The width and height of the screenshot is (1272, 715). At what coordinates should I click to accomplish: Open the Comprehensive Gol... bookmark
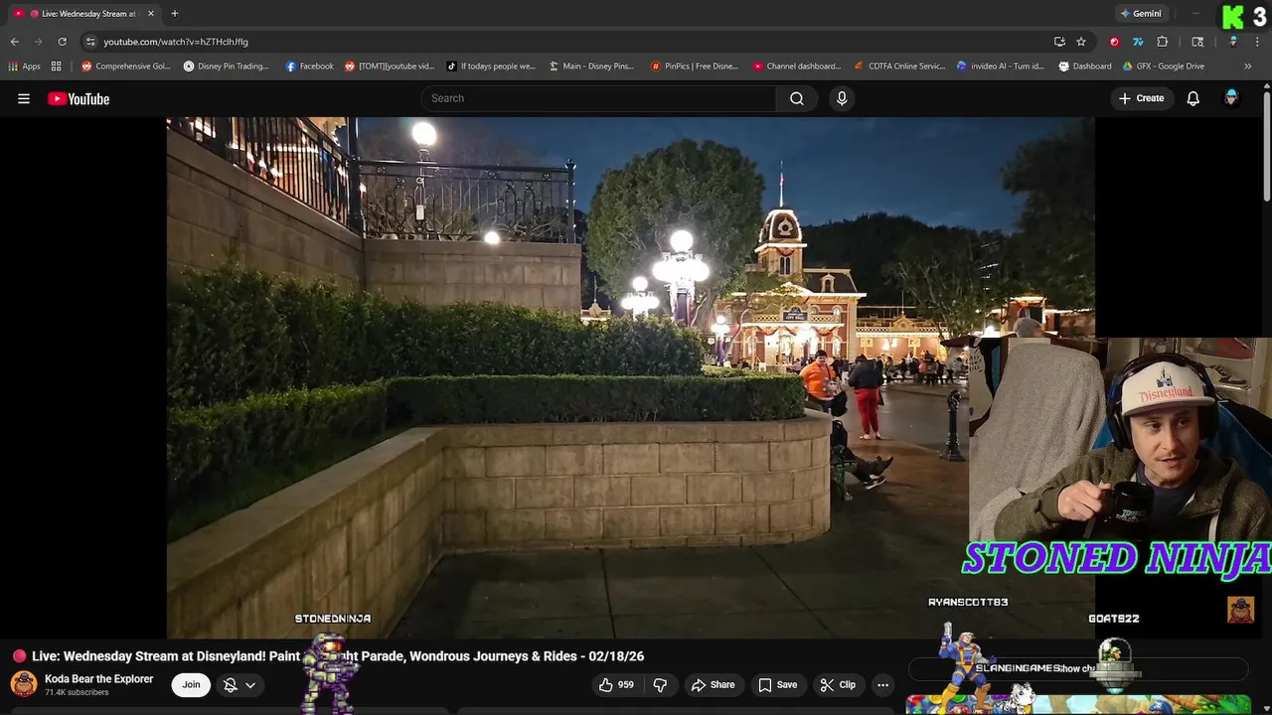pos(126,67)
